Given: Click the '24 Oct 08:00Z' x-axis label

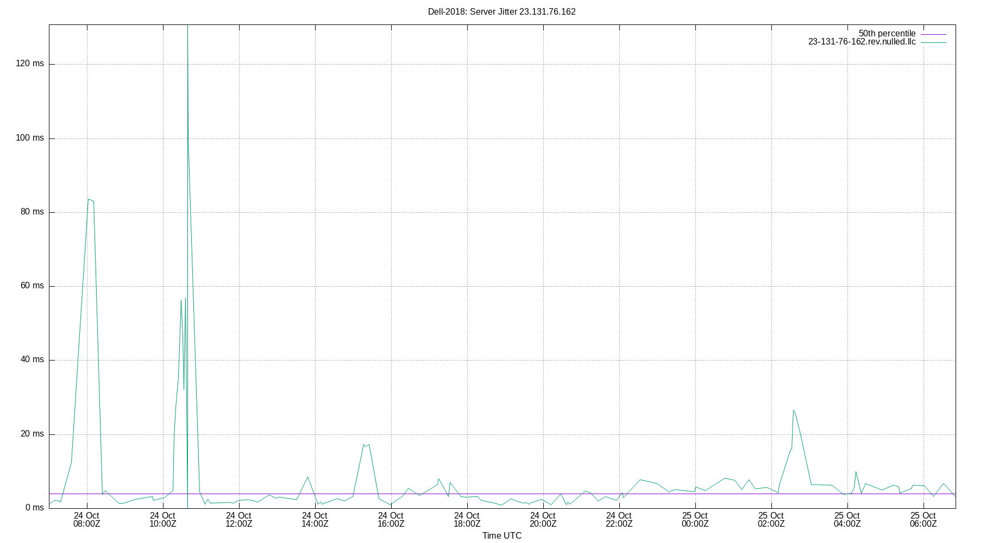Looking at the screenshot, I should 86,520.
